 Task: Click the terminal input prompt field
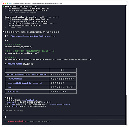coord(64,117)
